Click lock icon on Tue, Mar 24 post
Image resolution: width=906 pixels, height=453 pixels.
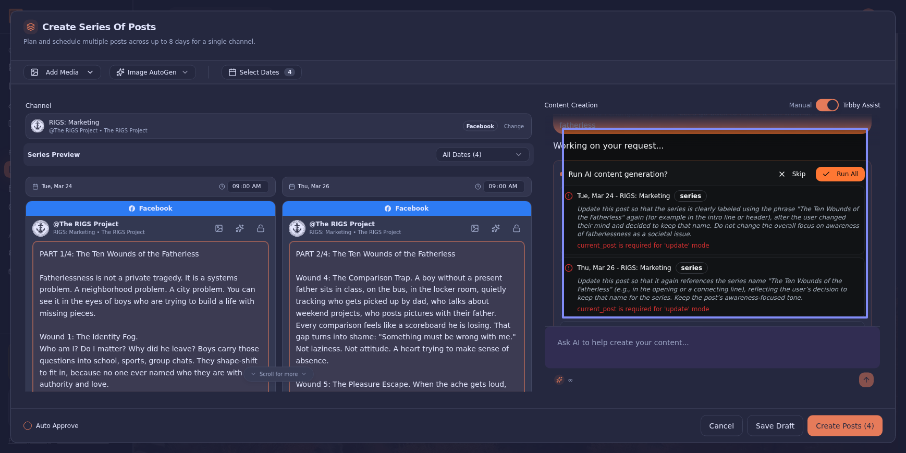pyautogui.click(x=261, y=228)
